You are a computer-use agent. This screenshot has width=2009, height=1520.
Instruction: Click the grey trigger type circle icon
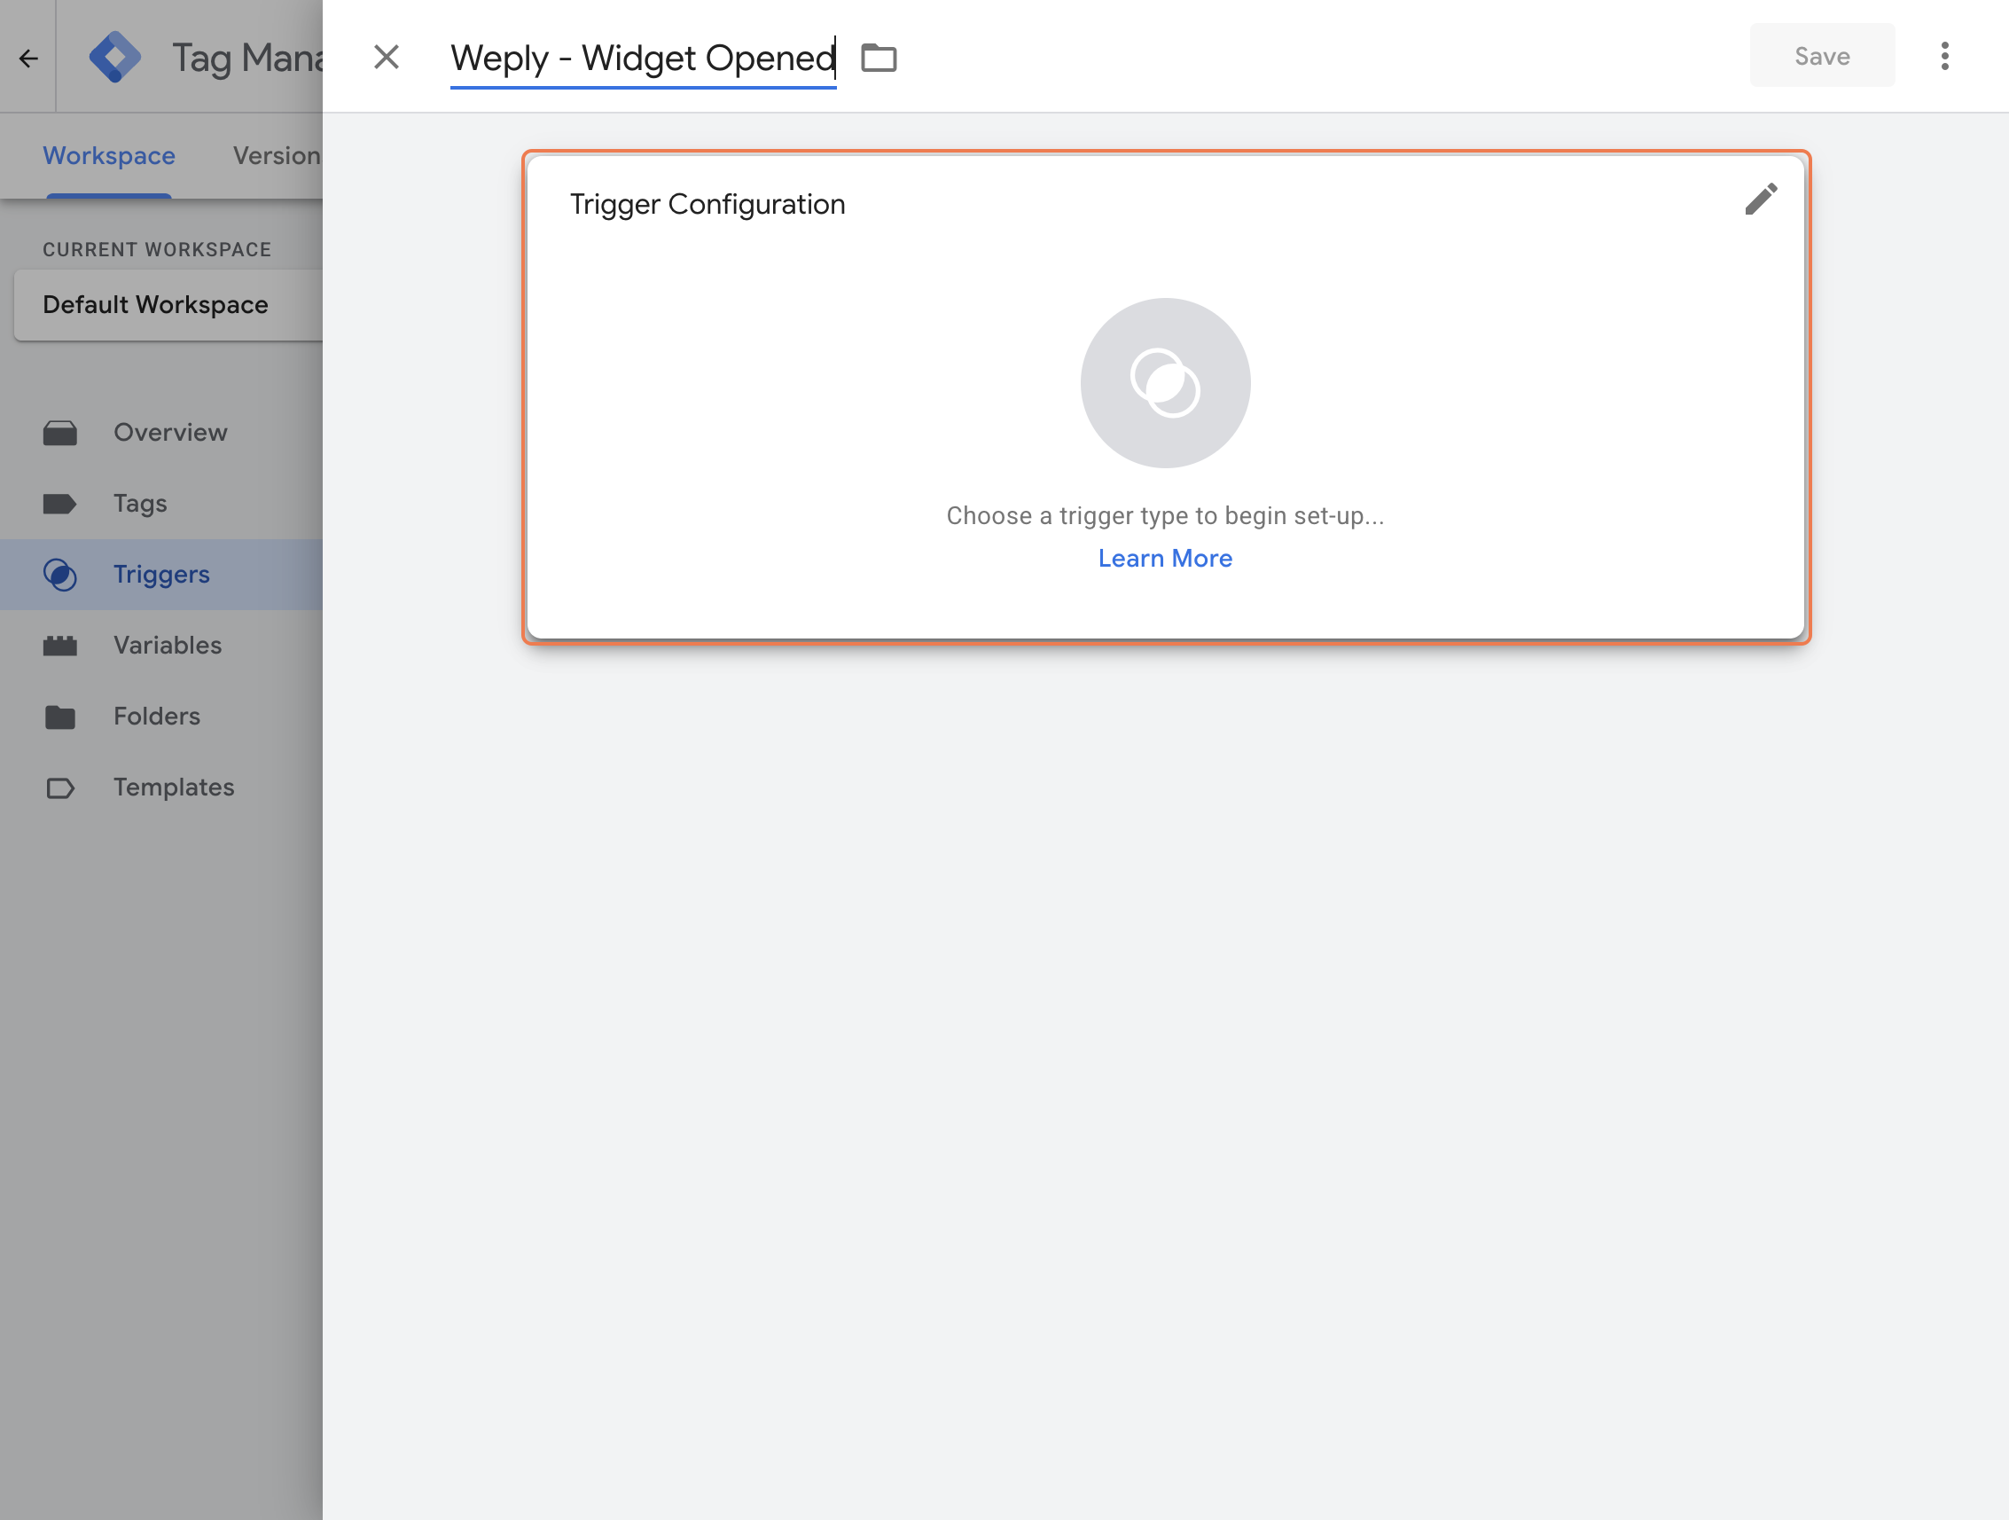click(1164, 382)
